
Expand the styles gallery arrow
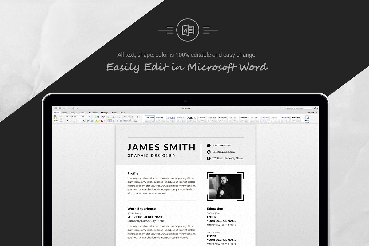[303, 119]
